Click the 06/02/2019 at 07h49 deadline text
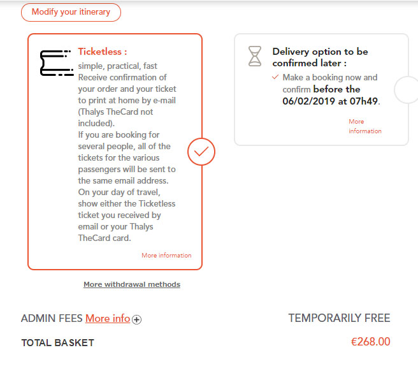The image size is (418, 371). tap(330, 101)
